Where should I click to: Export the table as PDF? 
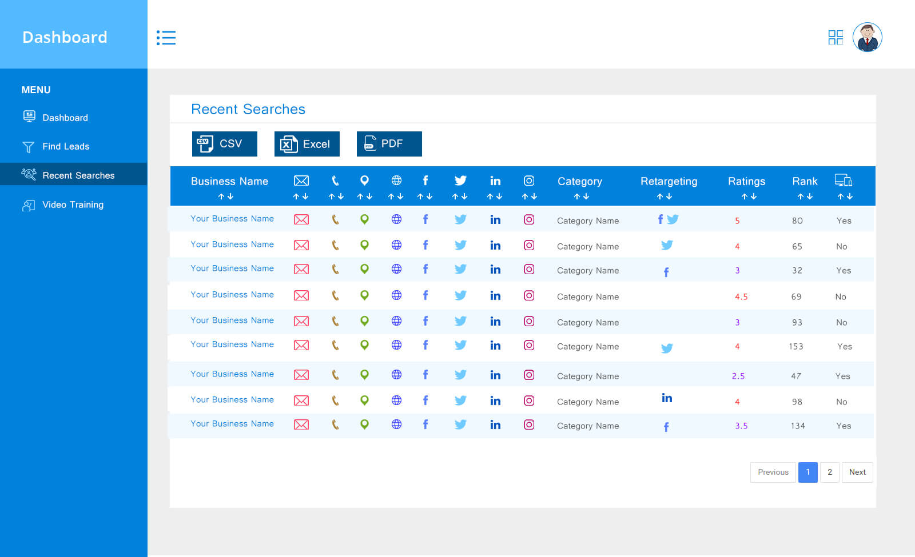pos(389,143)
